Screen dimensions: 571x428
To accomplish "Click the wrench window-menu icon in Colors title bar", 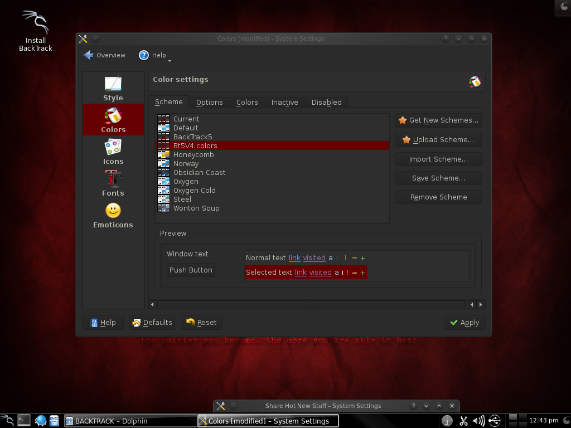I will point(83,38).
